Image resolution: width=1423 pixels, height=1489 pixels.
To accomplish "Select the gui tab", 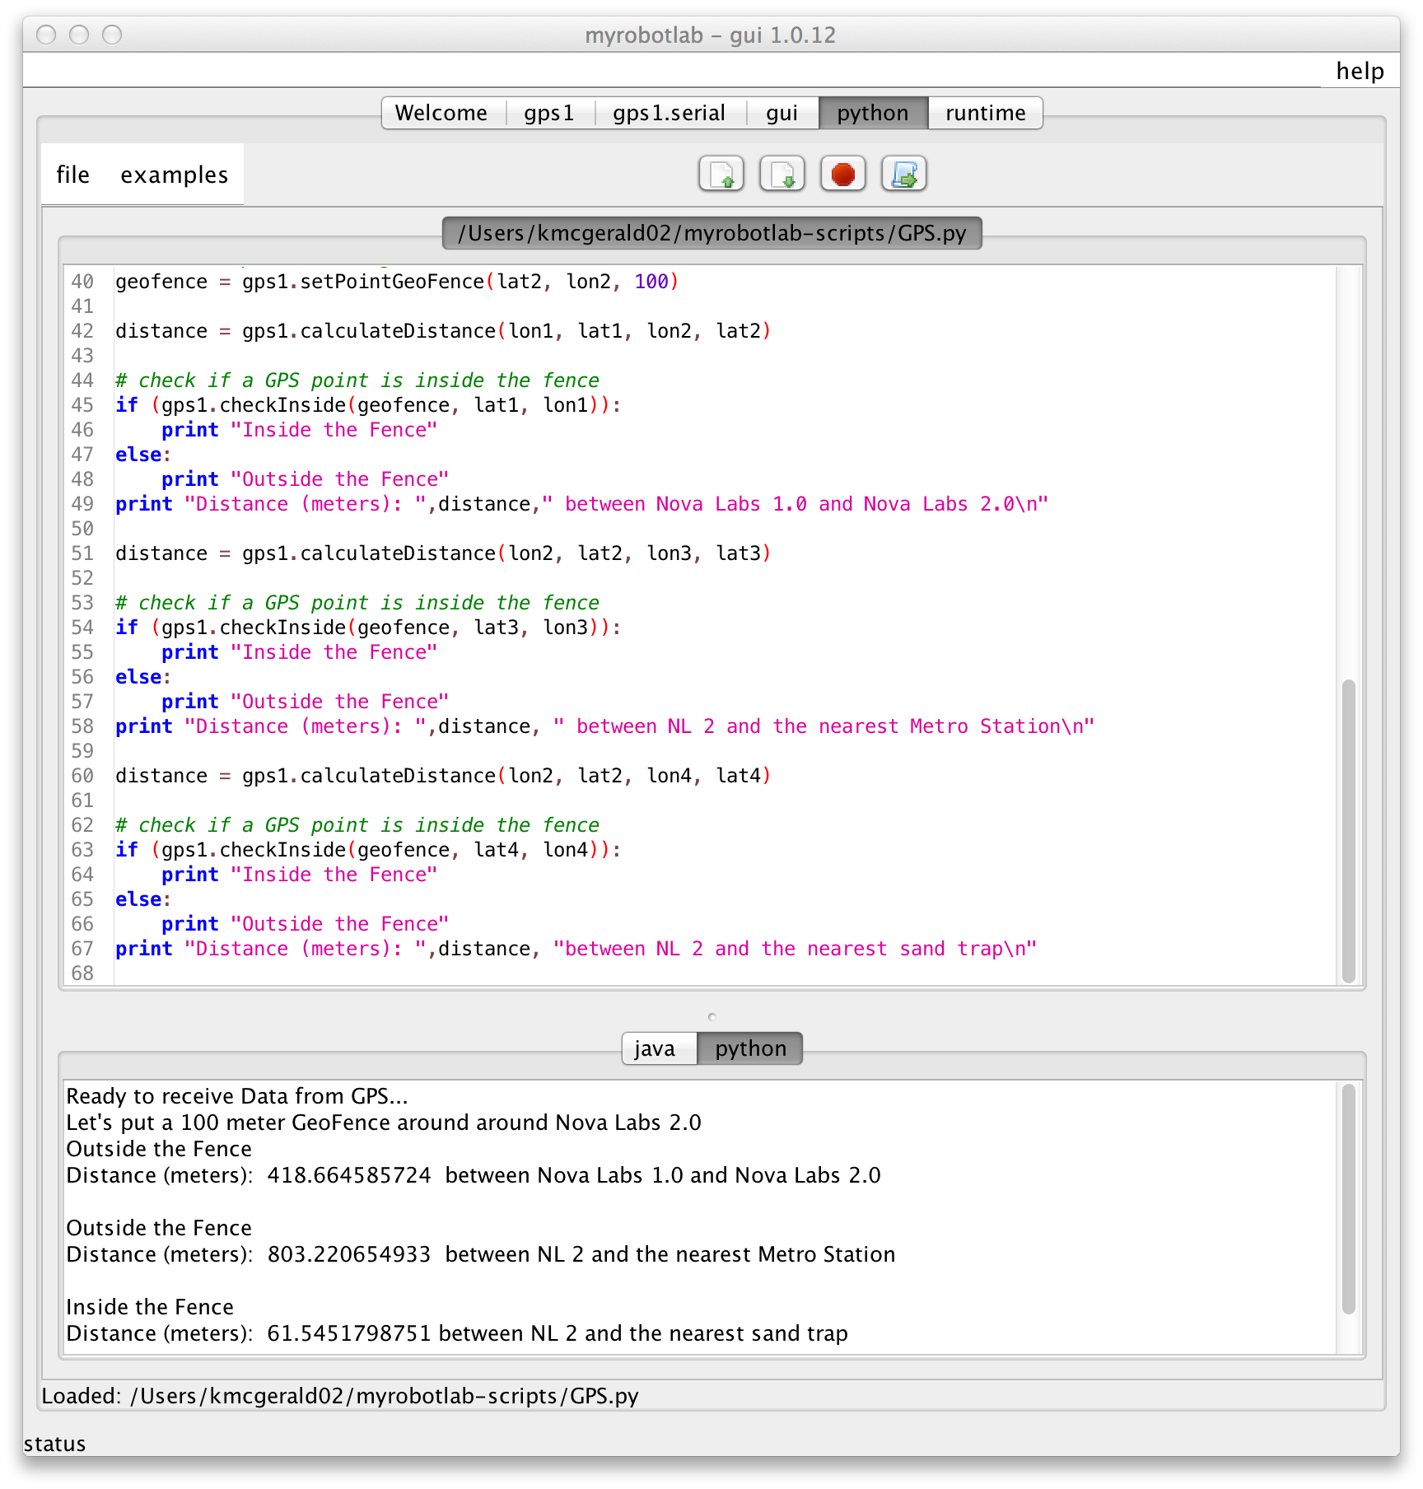I will (781, 113).
